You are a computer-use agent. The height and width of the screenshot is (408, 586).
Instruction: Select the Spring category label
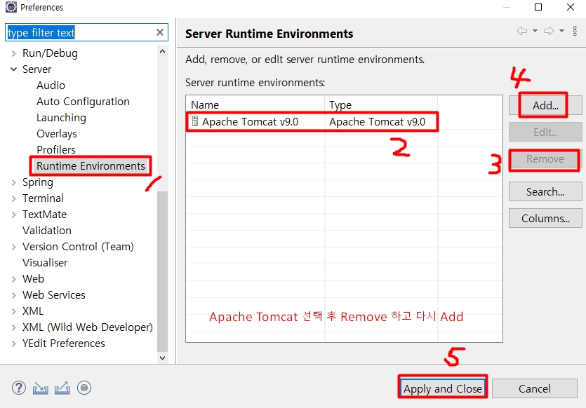coord(38,182)
